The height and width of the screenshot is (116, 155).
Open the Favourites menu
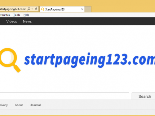pyautogui.click(x=5, y=15)
